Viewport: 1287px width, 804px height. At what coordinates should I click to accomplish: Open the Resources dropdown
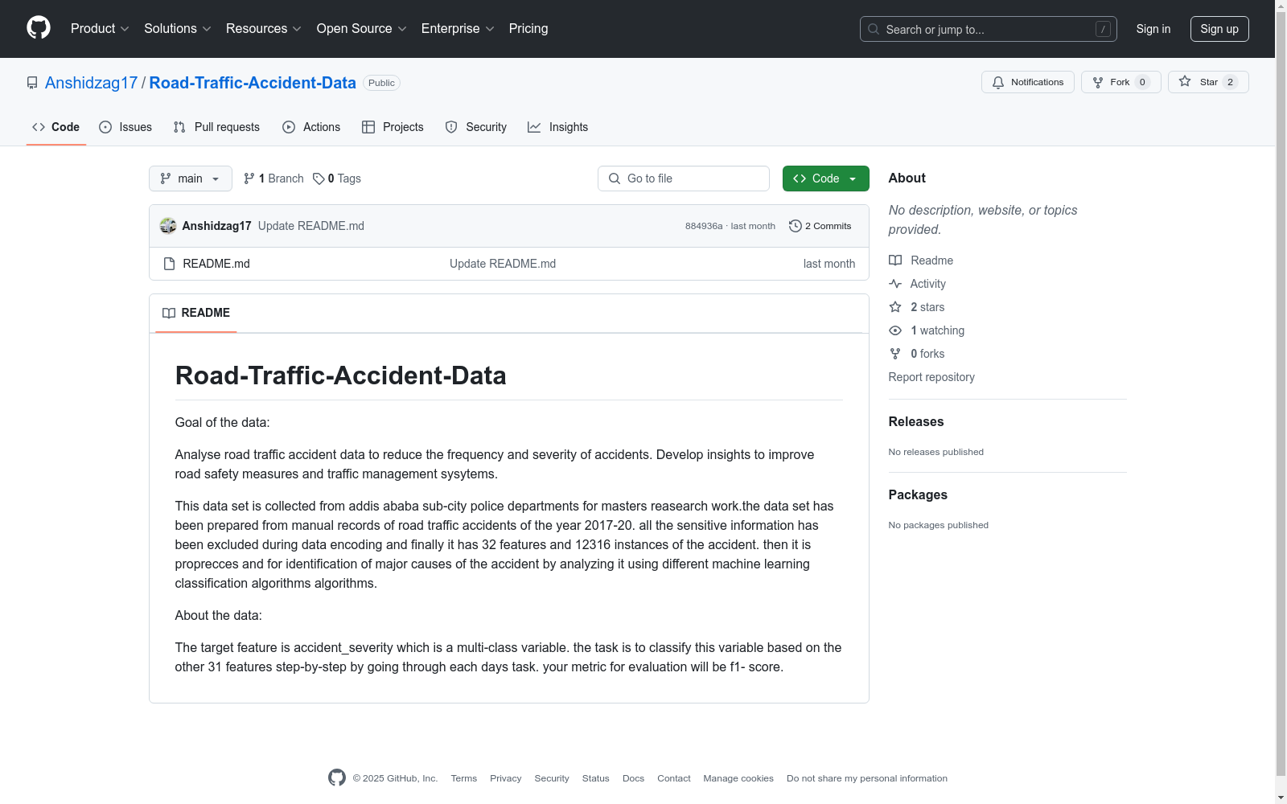[264, 28]
